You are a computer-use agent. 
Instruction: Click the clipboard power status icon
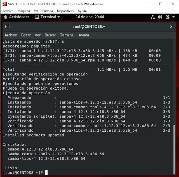168,17
